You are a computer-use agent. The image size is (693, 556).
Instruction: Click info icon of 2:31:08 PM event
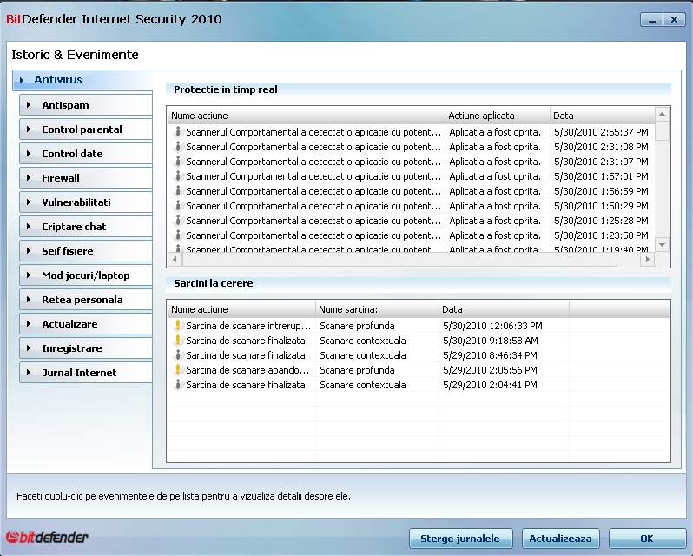point(178,146)
